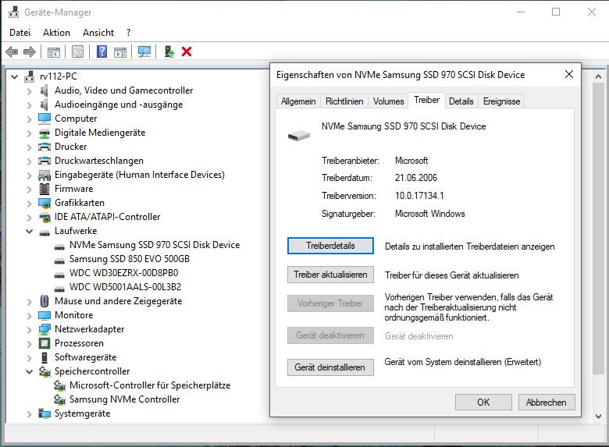609x447 pixels.
Task: Expand the Netzwerkadapter node
Action: click(29, 329)
